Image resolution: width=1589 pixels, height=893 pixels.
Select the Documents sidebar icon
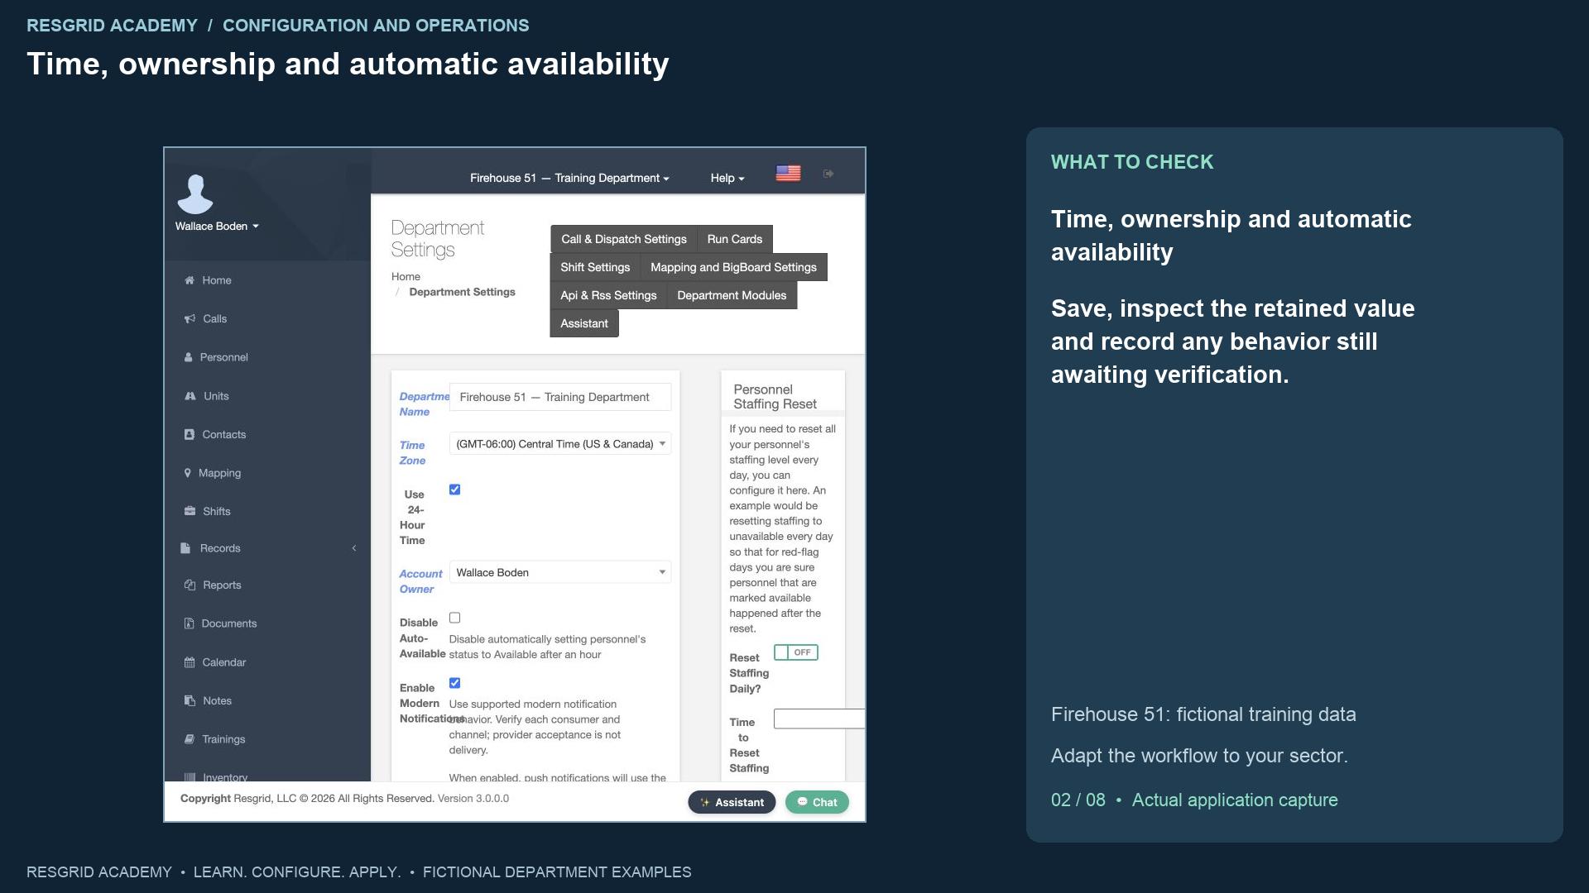pyautogui.click(x=189, y=623)
